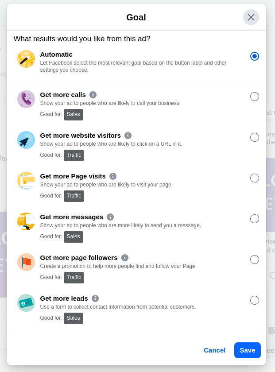Select Get more website visitors radio button
The image size is (275, 372).
254,137
